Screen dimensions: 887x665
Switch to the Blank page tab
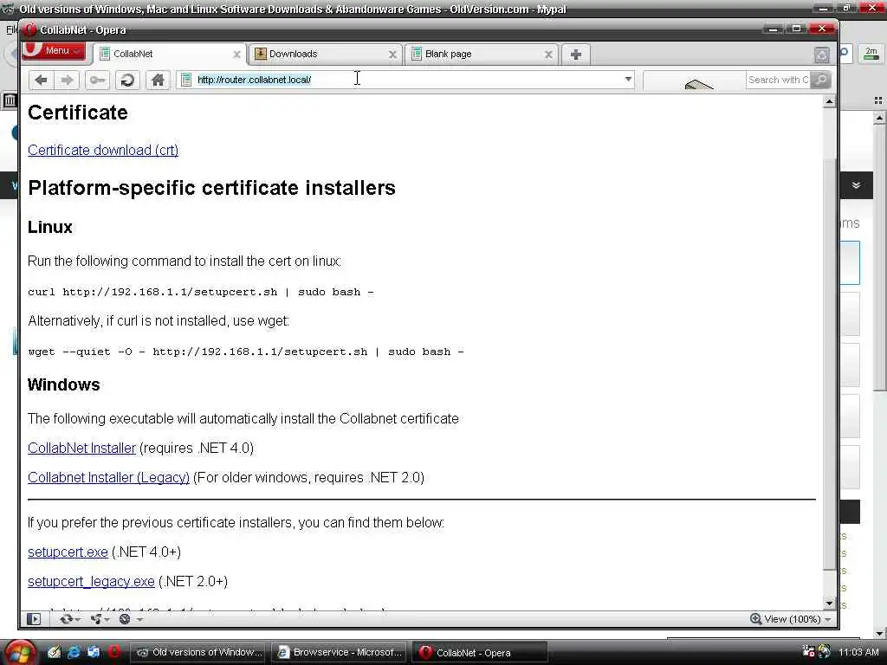(x=482, y=55)
